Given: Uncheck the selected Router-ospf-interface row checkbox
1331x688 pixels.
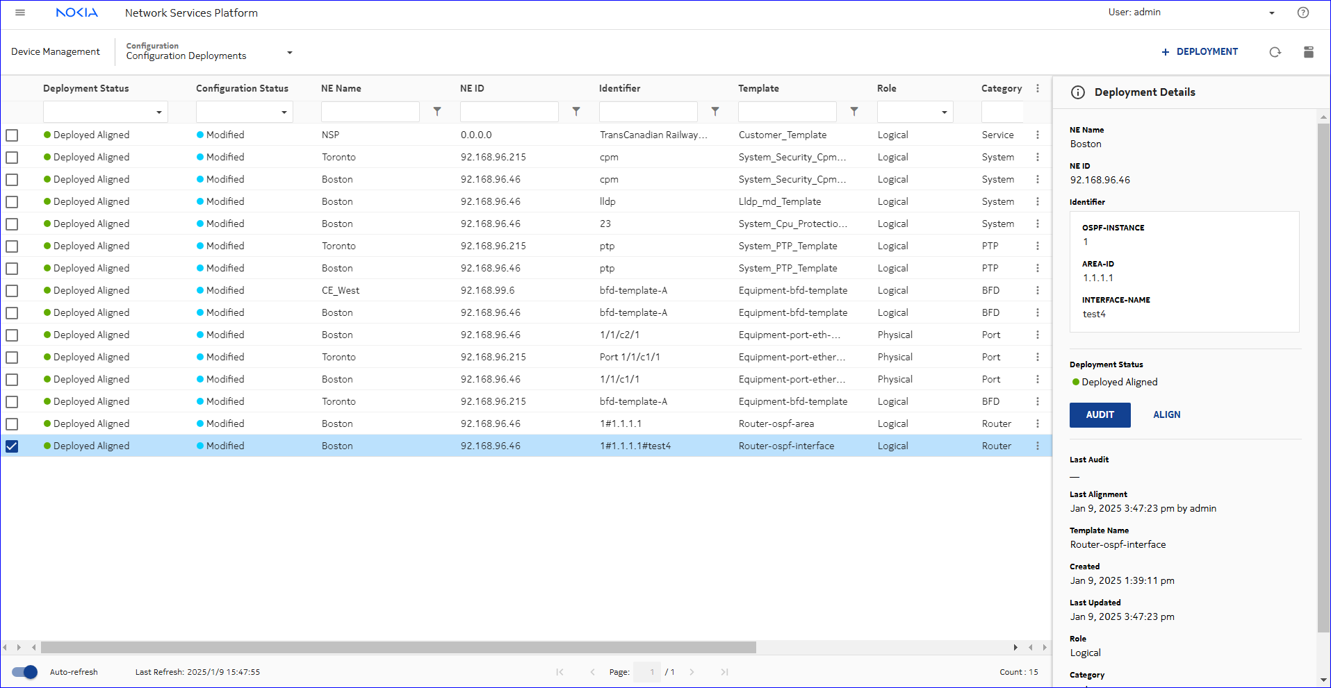Looking at the screenshot, I should [x=12, y=446].
